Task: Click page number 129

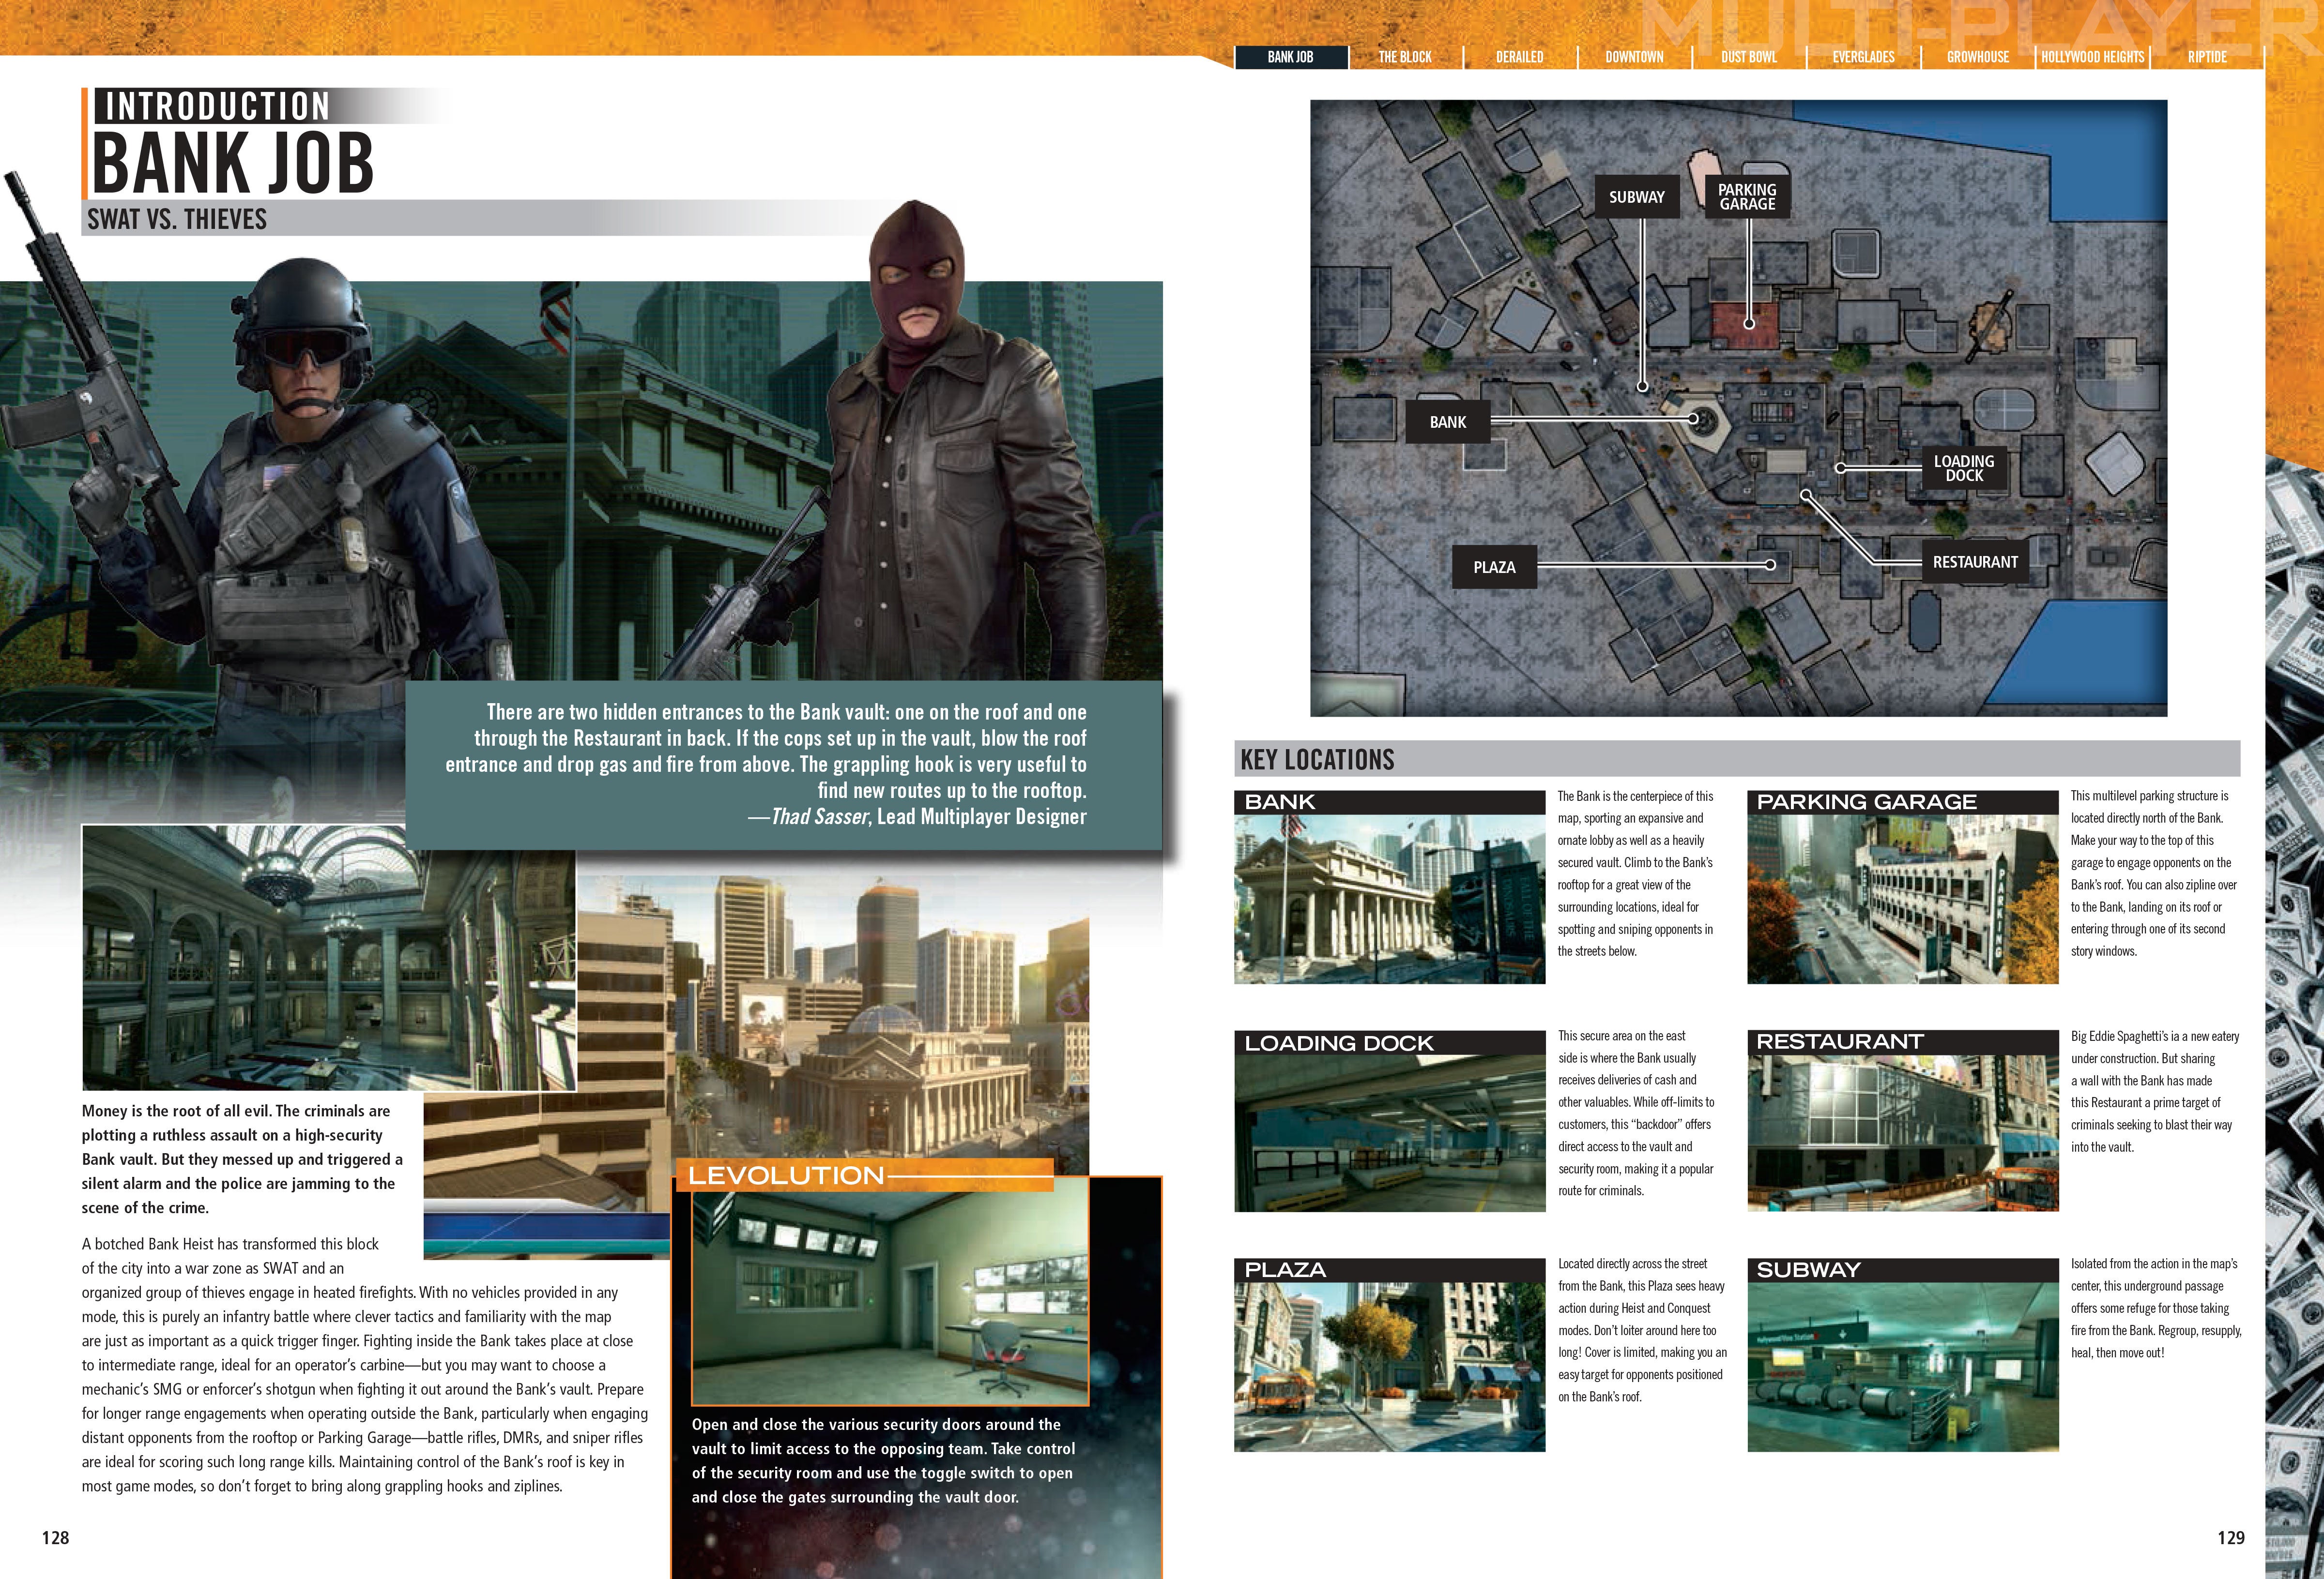Action: click(x=2231, y=1538)
